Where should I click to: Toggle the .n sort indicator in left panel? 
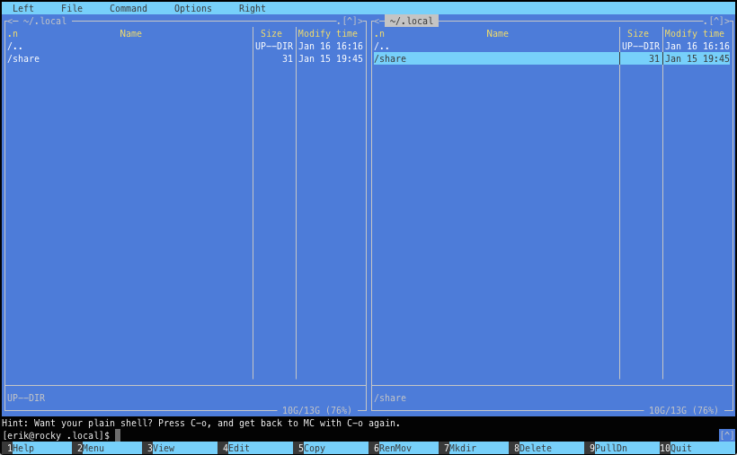[x=13, y=33]
